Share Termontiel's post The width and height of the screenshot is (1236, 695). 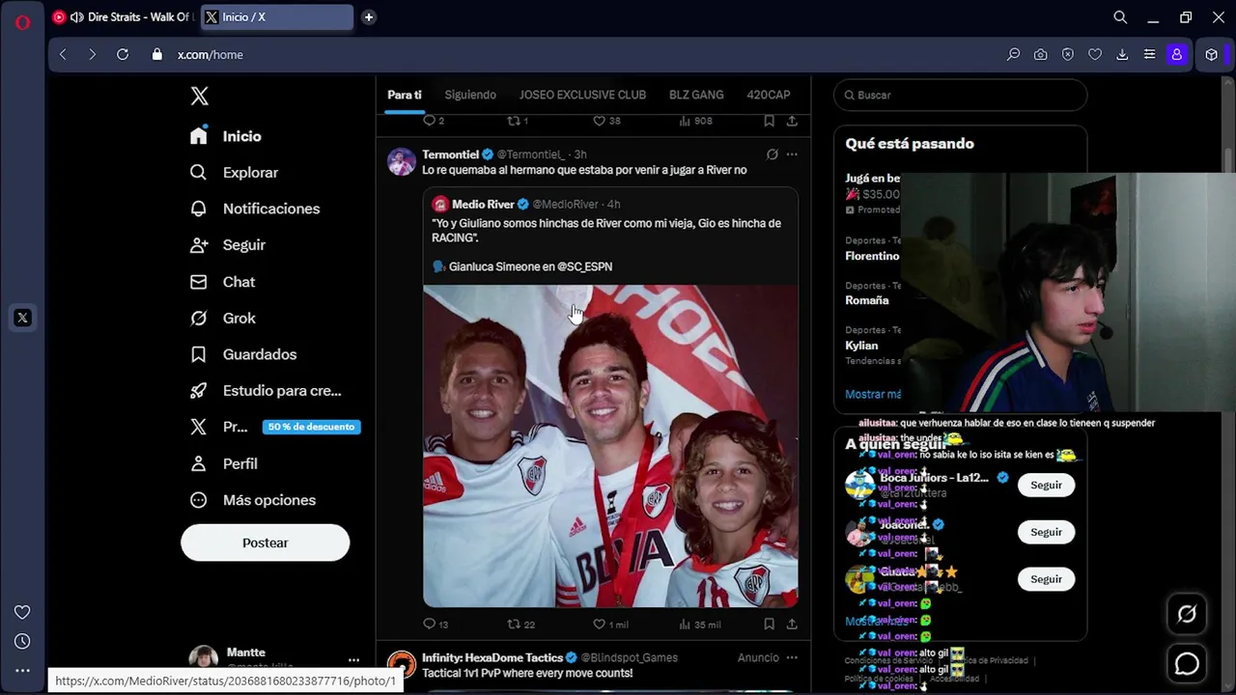(792, 625)
